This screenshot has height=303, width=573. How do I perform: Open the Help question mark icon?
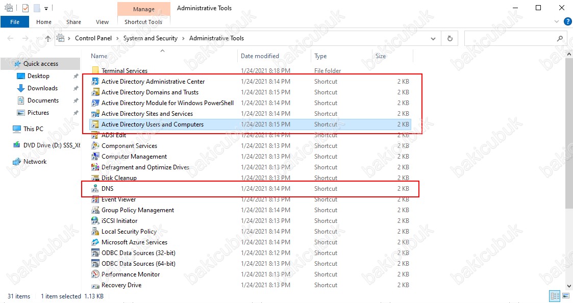[568, 22]
